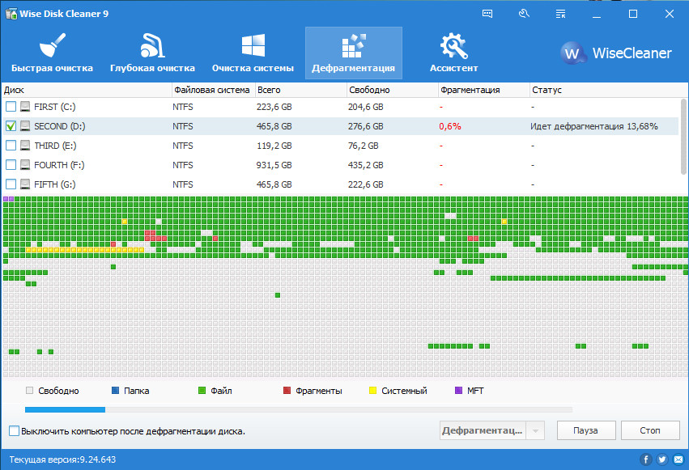Viewport: 689px width, 470px height.
Task: Enable shutdown after defragmentation checkbox
Action: 14,431
